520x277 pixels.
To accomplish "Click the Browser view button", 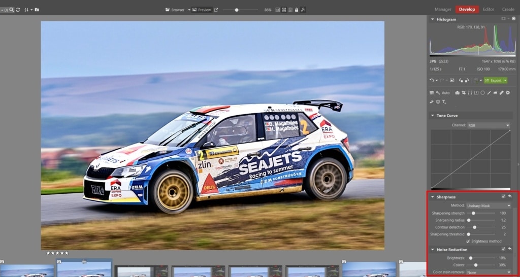I will (x=175, y=10).
